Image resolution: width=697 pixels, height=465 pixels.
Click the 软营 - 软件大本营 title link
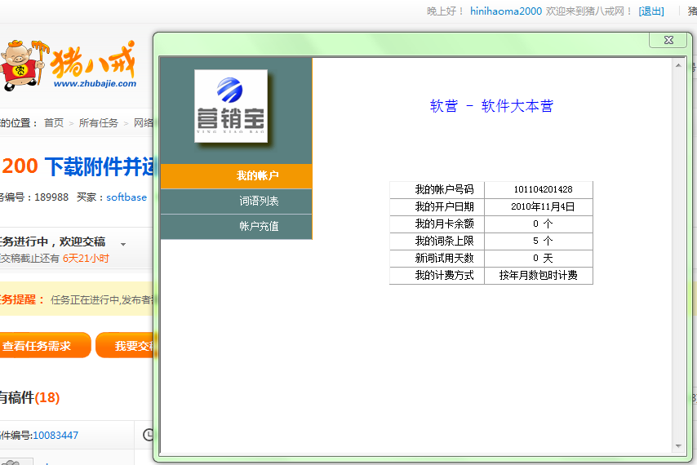click(491, 106)
